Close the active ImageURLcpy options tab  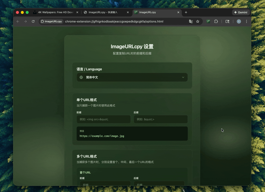(178, 12)
